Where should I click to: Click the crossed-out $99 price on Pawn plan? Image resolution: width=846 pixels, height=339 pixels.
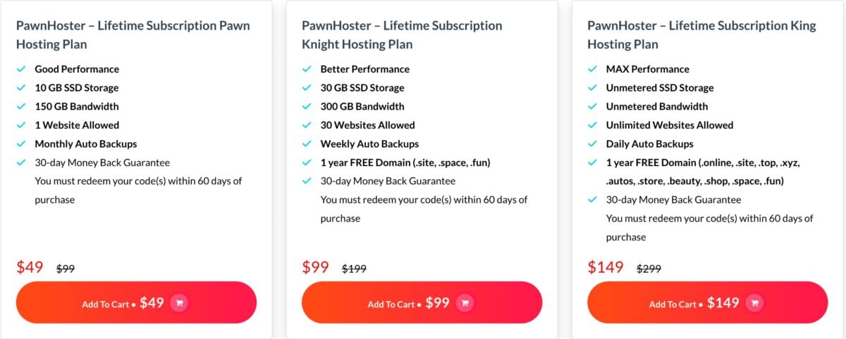pos(66,269)
